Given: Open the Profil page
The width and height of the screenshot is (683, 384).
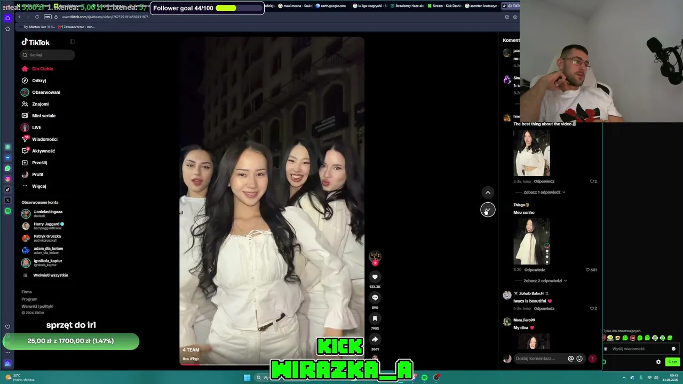Looking at the screenshot, I should pyautogui.click(x=32, y=174).
